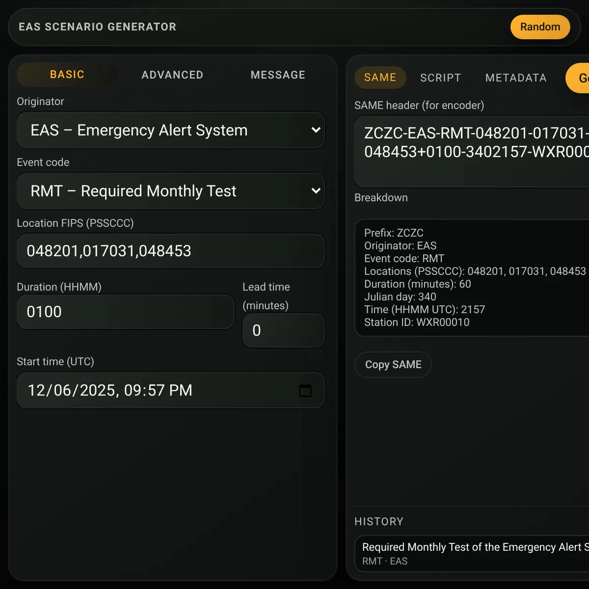Click the HISTORY heading
589x589 pixels.
(x=379, y=522)
